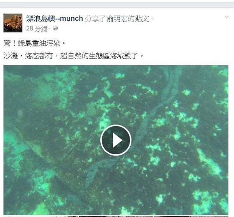Click the line starting with 沙灘，海底都有
The width and height of the screenshot is (234, 217).
pos(73,56)
